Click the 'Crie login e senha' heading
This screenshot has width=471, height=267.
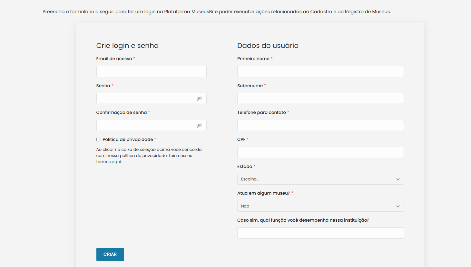click(127, 45)
